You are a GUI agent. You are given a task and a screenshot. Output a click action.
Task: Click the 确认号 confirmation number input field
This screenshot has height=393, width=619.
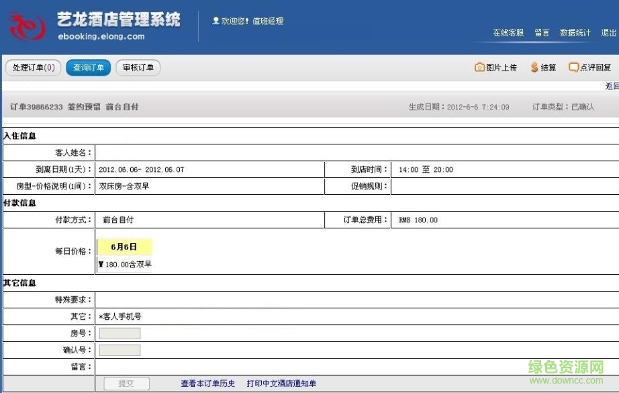[120, 349]
